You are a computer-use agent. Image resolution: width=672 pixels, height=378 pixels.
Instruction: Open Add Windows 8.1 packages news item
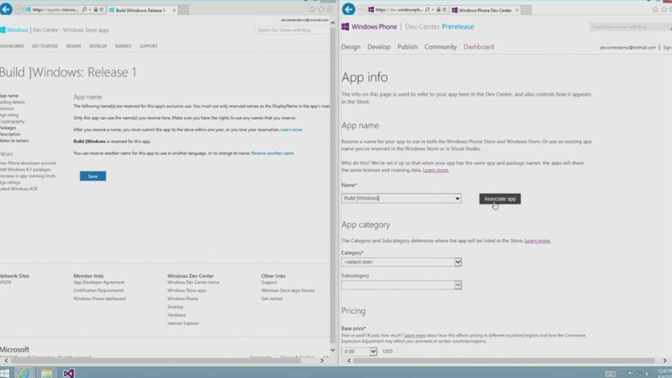coord(26,170)
